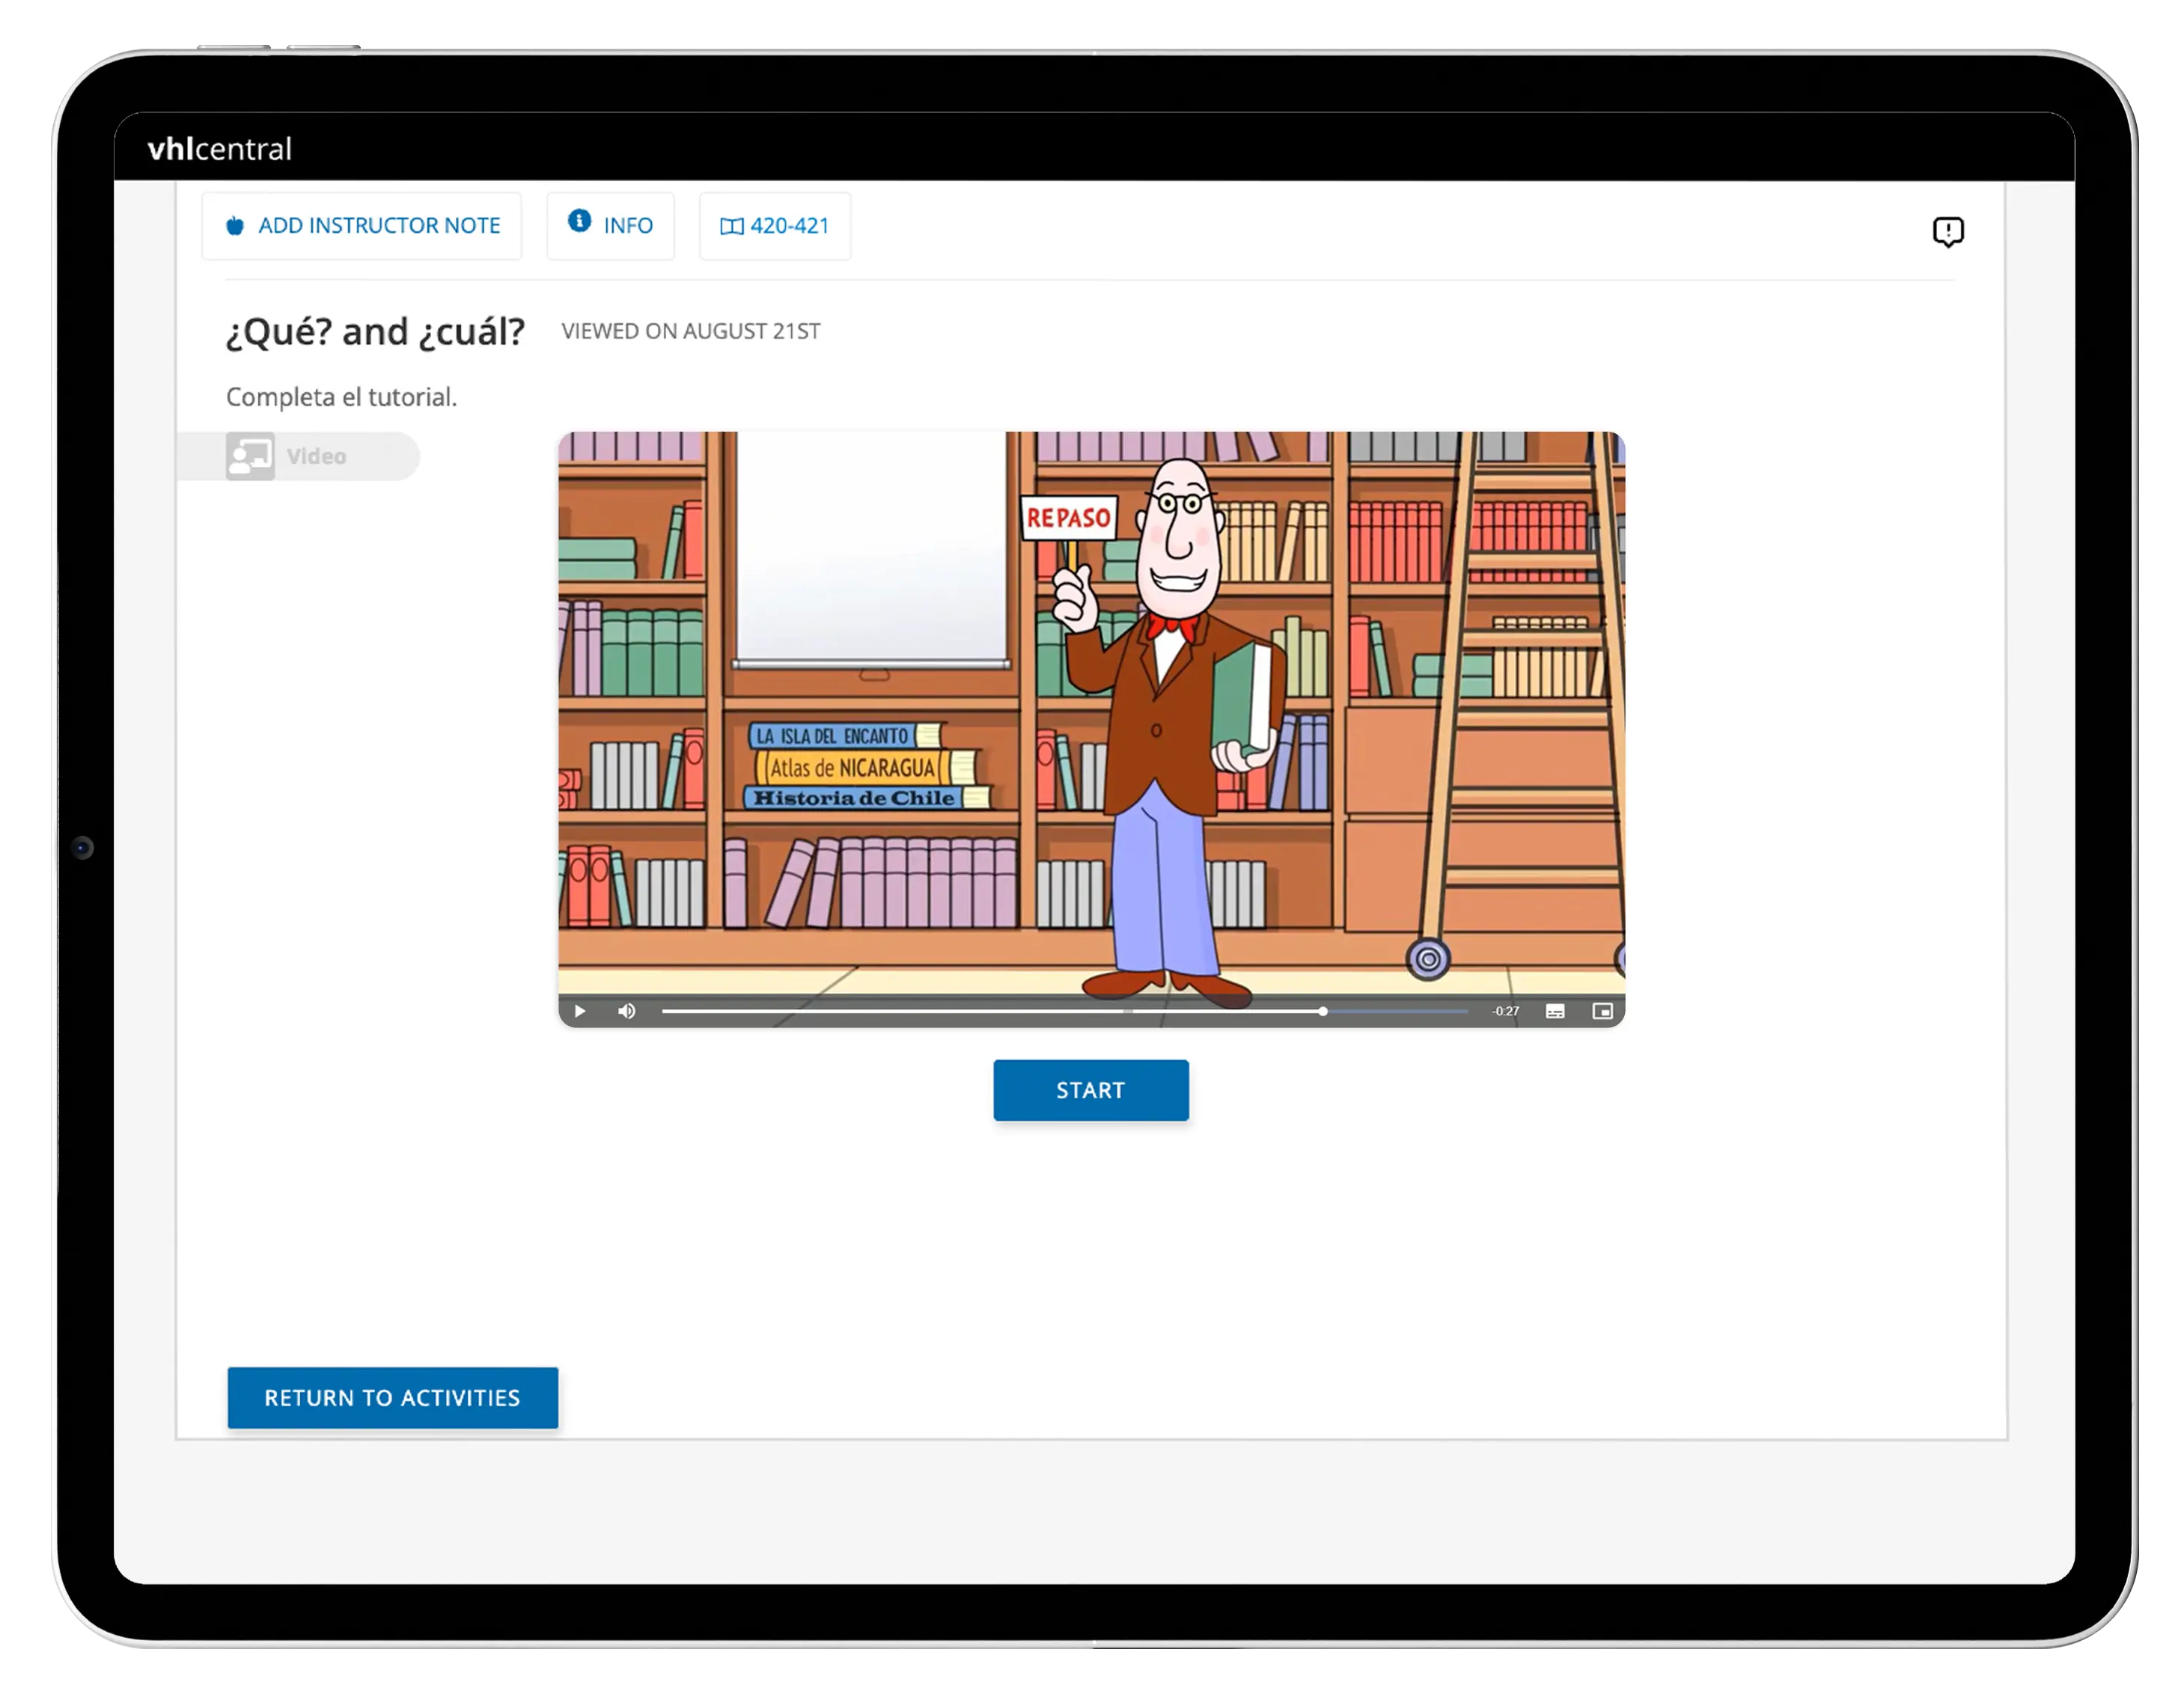Click the camera icon on the Video tab
Viewport: 2184px width, 1694px height.
[252, 456]
